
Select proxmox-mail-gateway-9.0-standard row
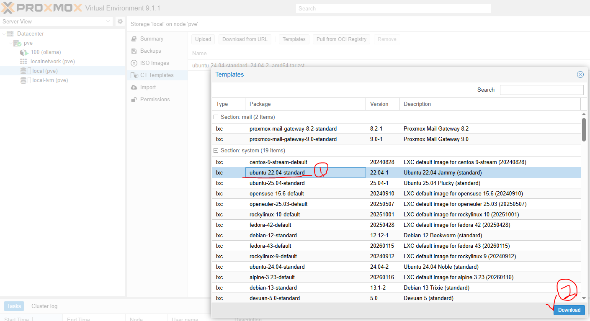[396, 139]
